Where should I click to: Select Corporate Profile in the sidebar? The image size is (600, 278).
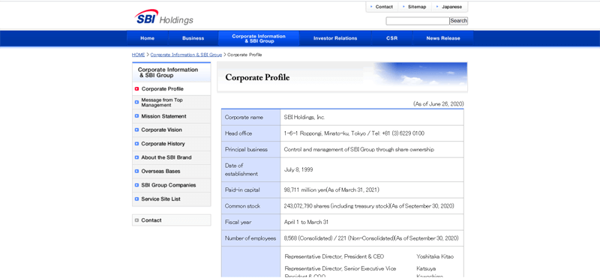click(x=172, y=88)
